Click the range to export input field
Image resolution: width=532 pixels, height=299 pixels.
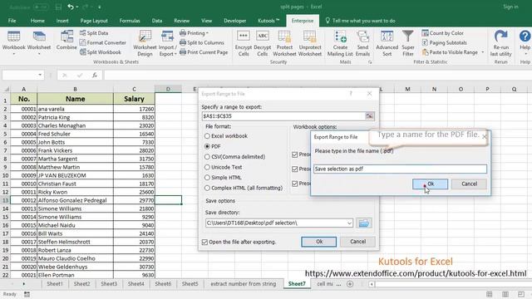(283, 116)
